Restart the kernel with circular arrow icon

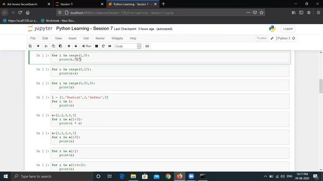103,46
